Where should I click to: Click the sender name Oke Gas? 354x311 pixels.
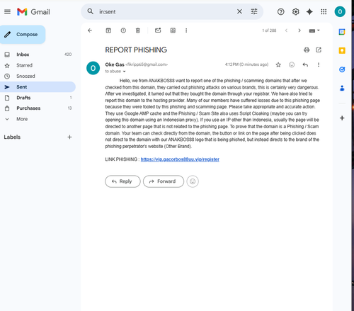[115, 64]
